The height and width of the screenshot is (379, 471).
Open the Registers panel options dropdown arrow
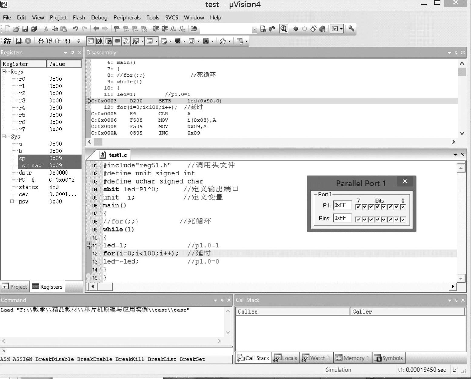(65, 53)
